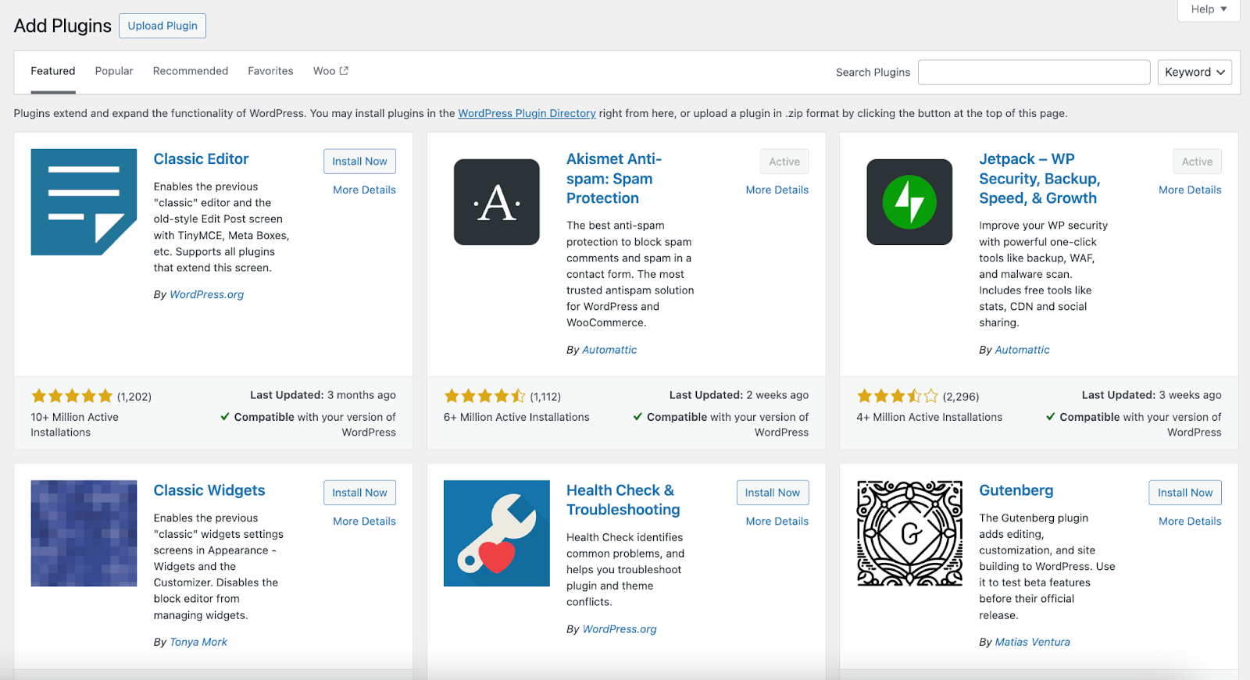Open More Details for Classic Widgets

(x=364, y=521)
